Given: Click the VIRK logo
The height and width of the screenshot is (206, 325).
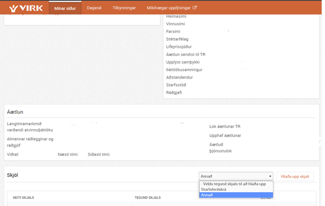Looking at the screenshot, I should pyautogui.click(x=26, y=8).
